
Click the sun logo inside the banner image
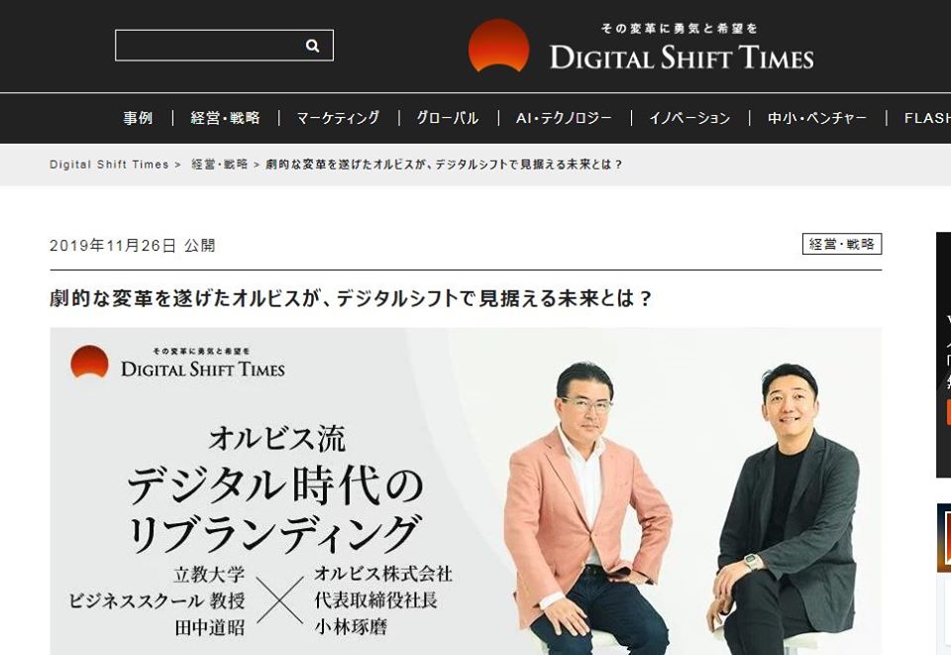[x=89, y=362]
